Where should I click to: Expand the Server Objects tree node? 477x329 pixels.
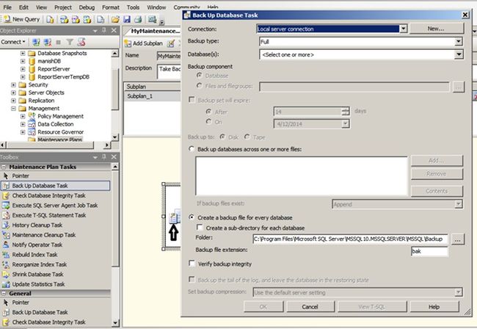pyautogui.click(x=13, y=93)
